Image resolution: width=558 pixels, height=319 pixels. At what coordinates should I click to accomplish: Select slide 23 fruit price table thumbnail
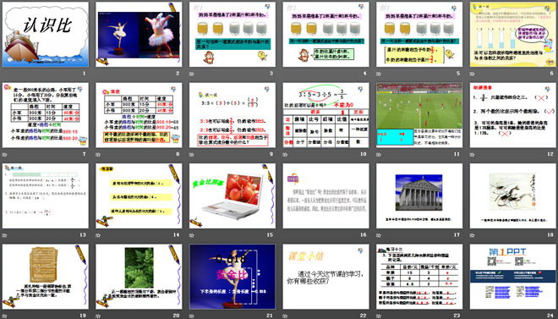[x=419, y=277]
